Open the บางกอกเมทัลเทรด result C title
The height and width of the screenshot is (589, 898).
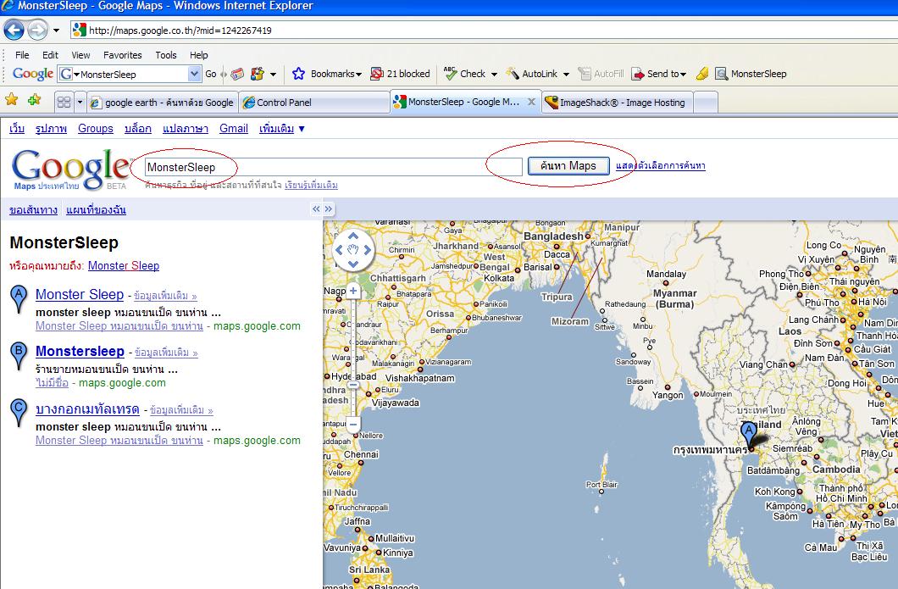[x=87, y=409]
